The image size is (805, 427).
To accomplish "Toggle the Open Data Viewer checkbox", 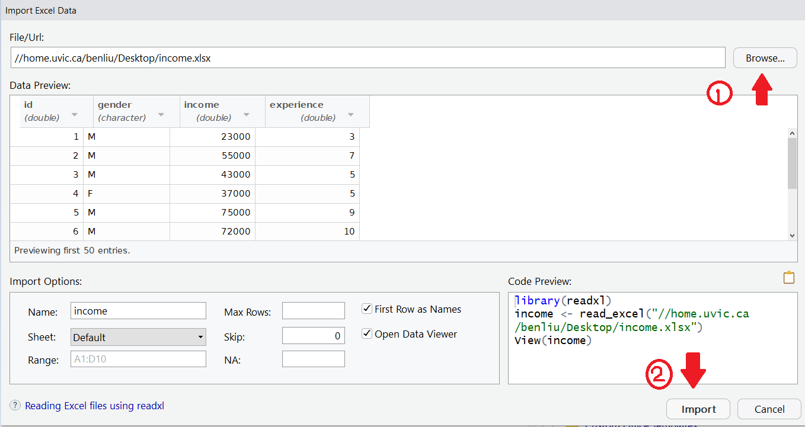I will click(x=366, y=333).
